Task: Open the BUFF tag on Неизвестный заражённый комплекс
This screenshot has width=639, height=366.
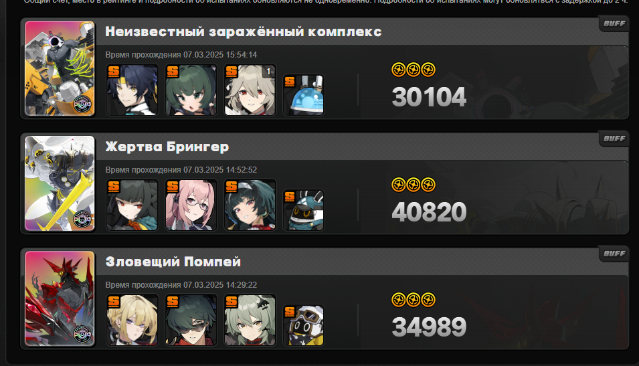Action: (614, 23)
